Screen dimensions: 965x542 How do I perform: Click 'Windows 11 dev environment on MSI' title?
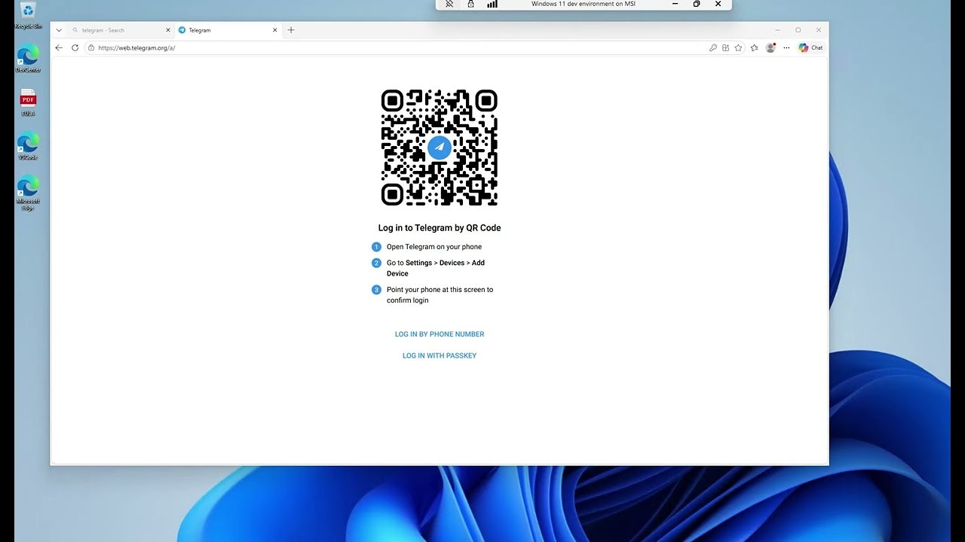point(584,4)
